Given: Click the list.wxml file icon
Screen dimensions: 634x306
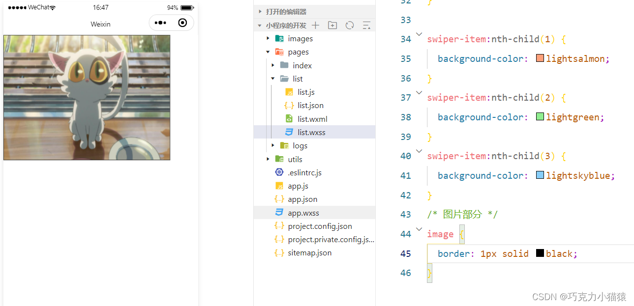Looking at the screenshot, I should 289,118.
